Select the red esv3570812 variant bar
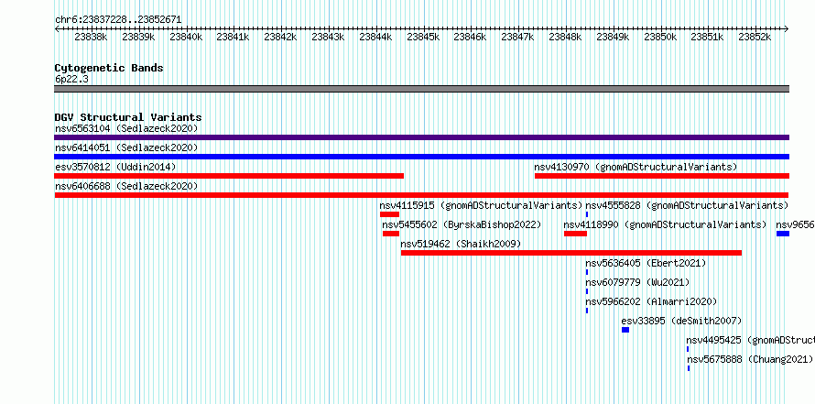The width and height of the screenshot is (815, 404). point(229,176)
